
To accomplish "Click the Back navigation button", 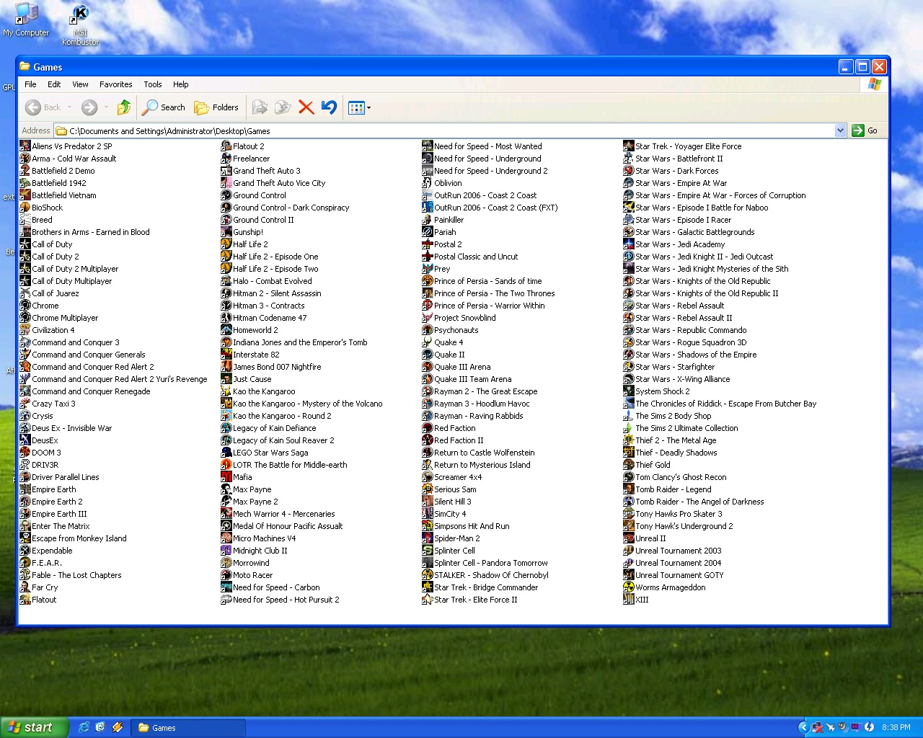I will pyautogui.click(x=43, y=107).
